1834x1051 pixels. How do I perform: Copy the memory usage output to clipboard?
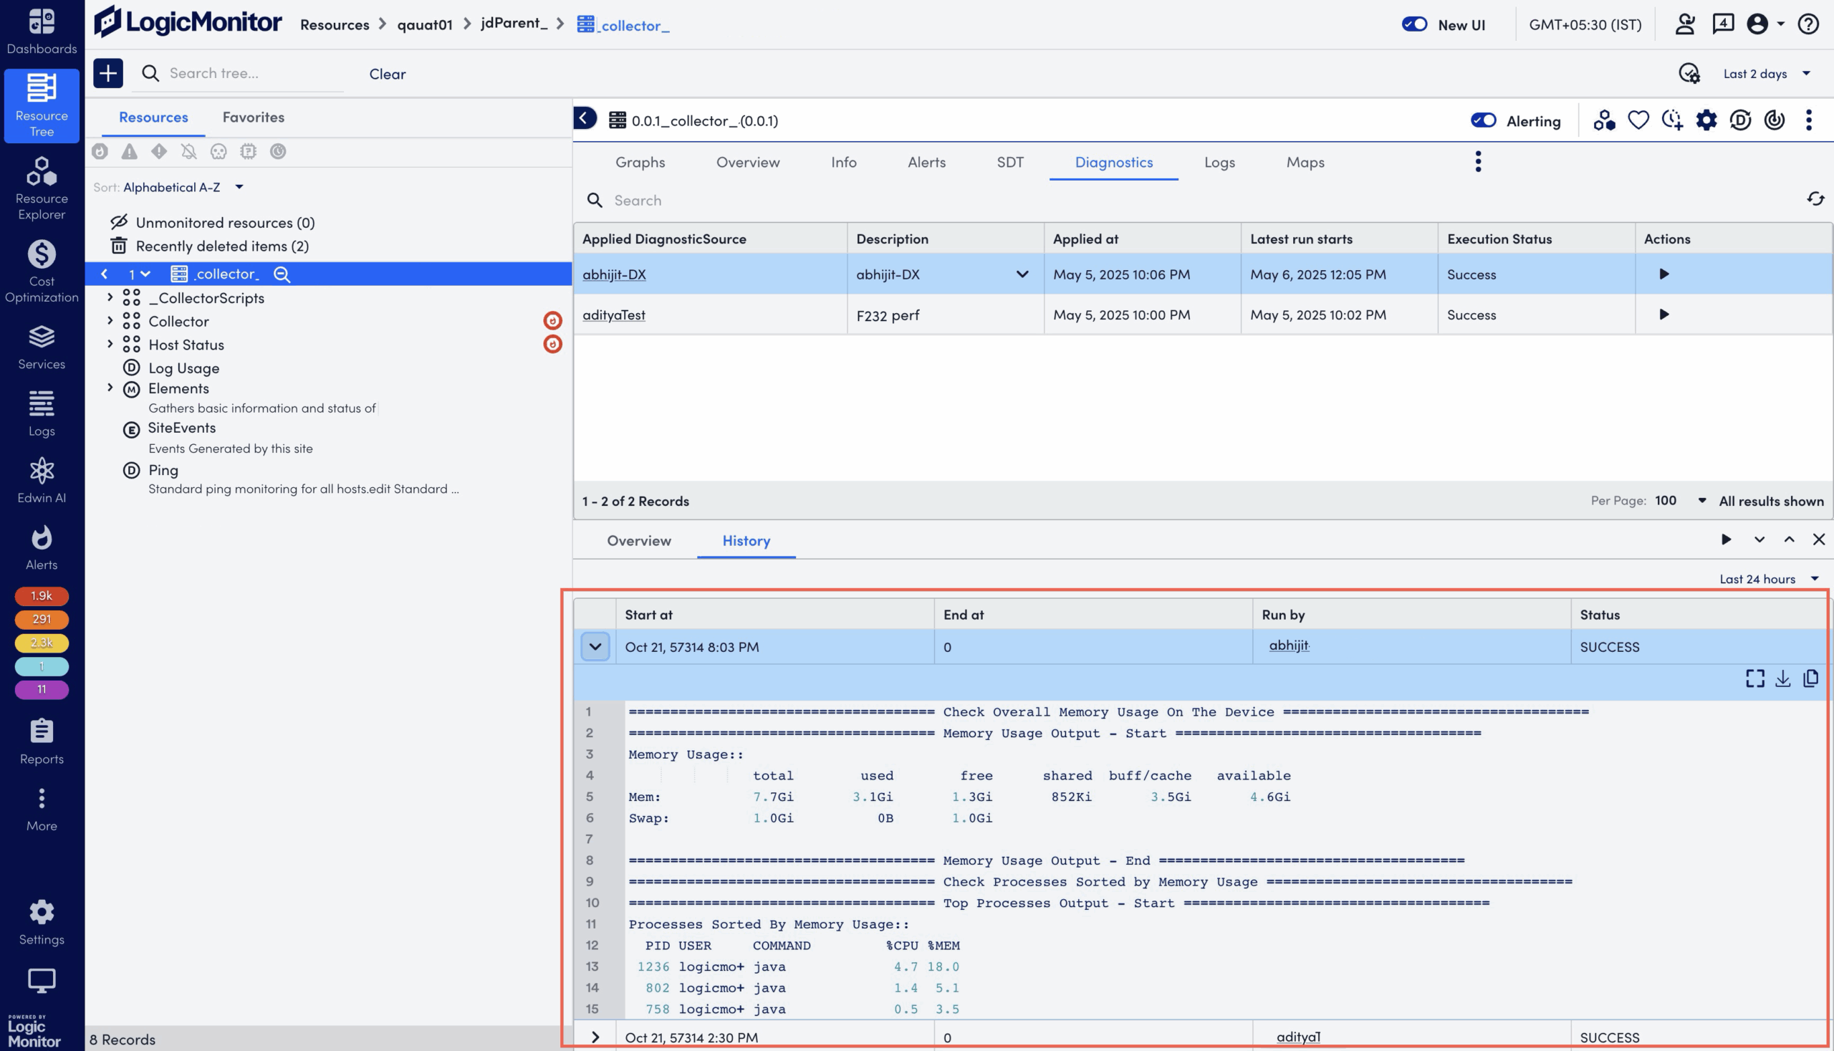click(1811, 678)
